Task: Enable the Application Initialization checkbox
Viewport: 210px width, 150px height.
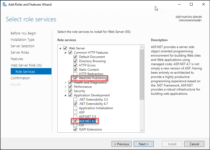Action: coord(75,108)
